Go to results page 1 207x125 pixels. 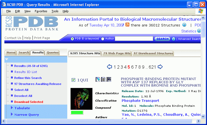(115, 67)
